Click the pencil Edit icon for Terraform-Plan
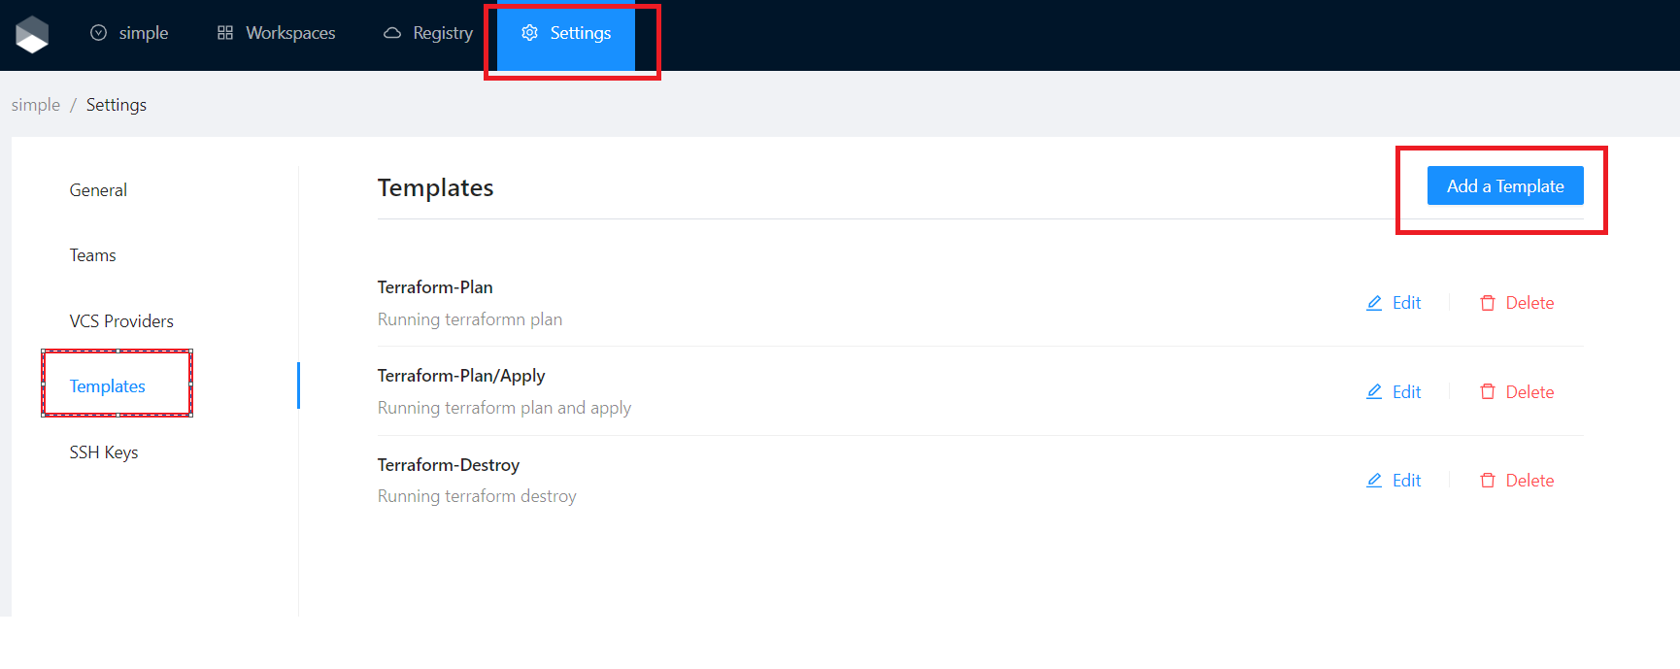 1374,303
